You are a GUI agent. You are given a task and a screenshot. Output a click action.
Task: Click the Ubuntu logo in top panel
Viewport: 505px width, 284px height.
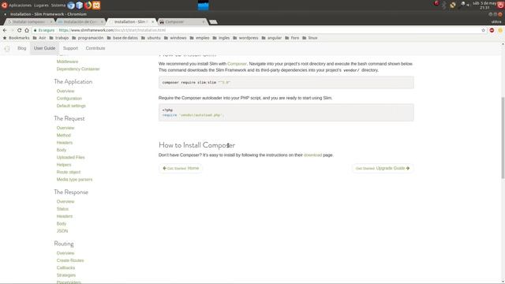(4, 6)
